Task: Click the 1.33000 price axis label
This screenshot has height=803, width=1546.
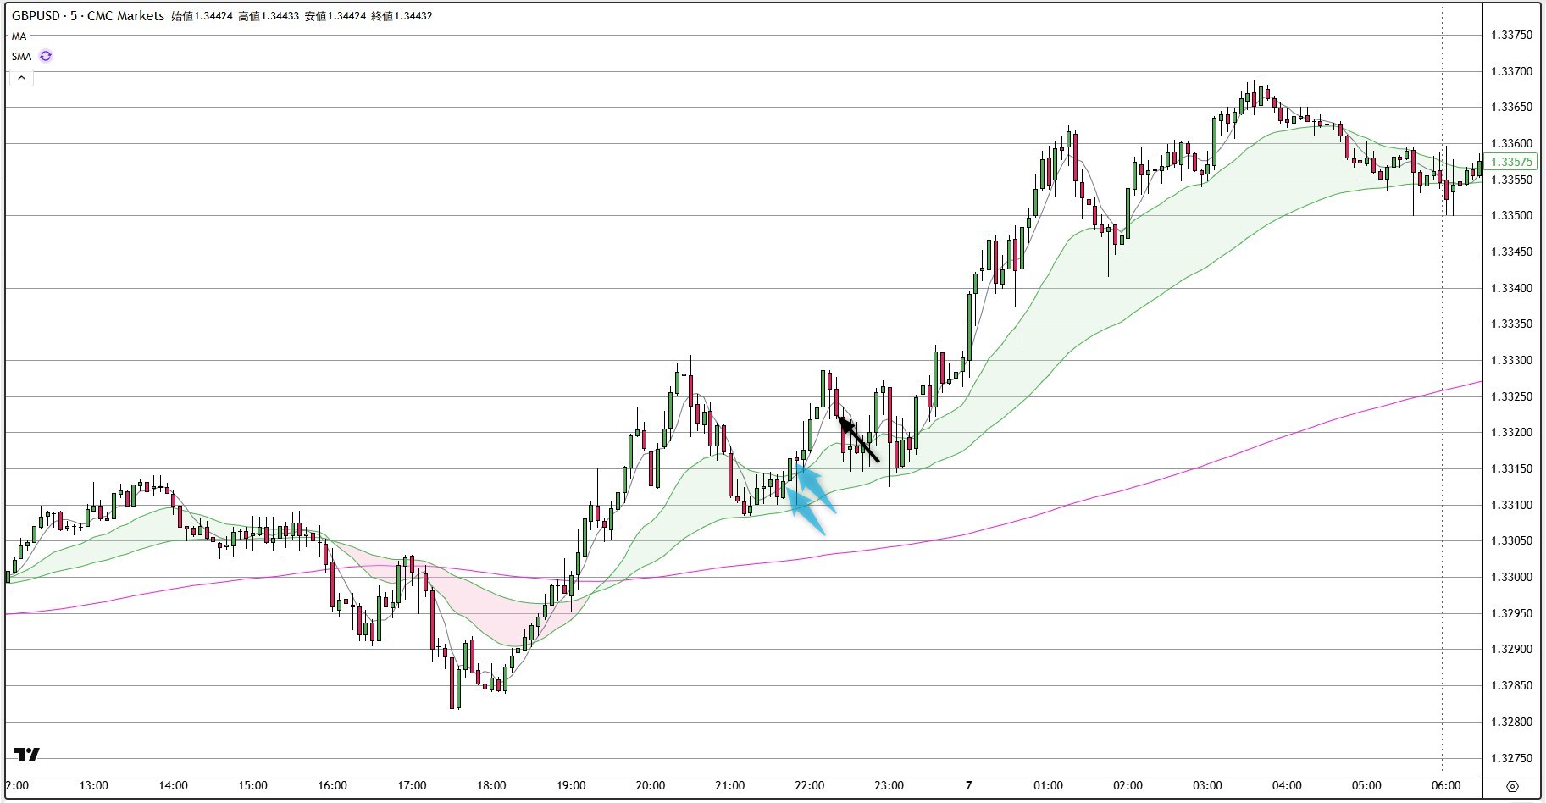Action: click(1512, 577)
